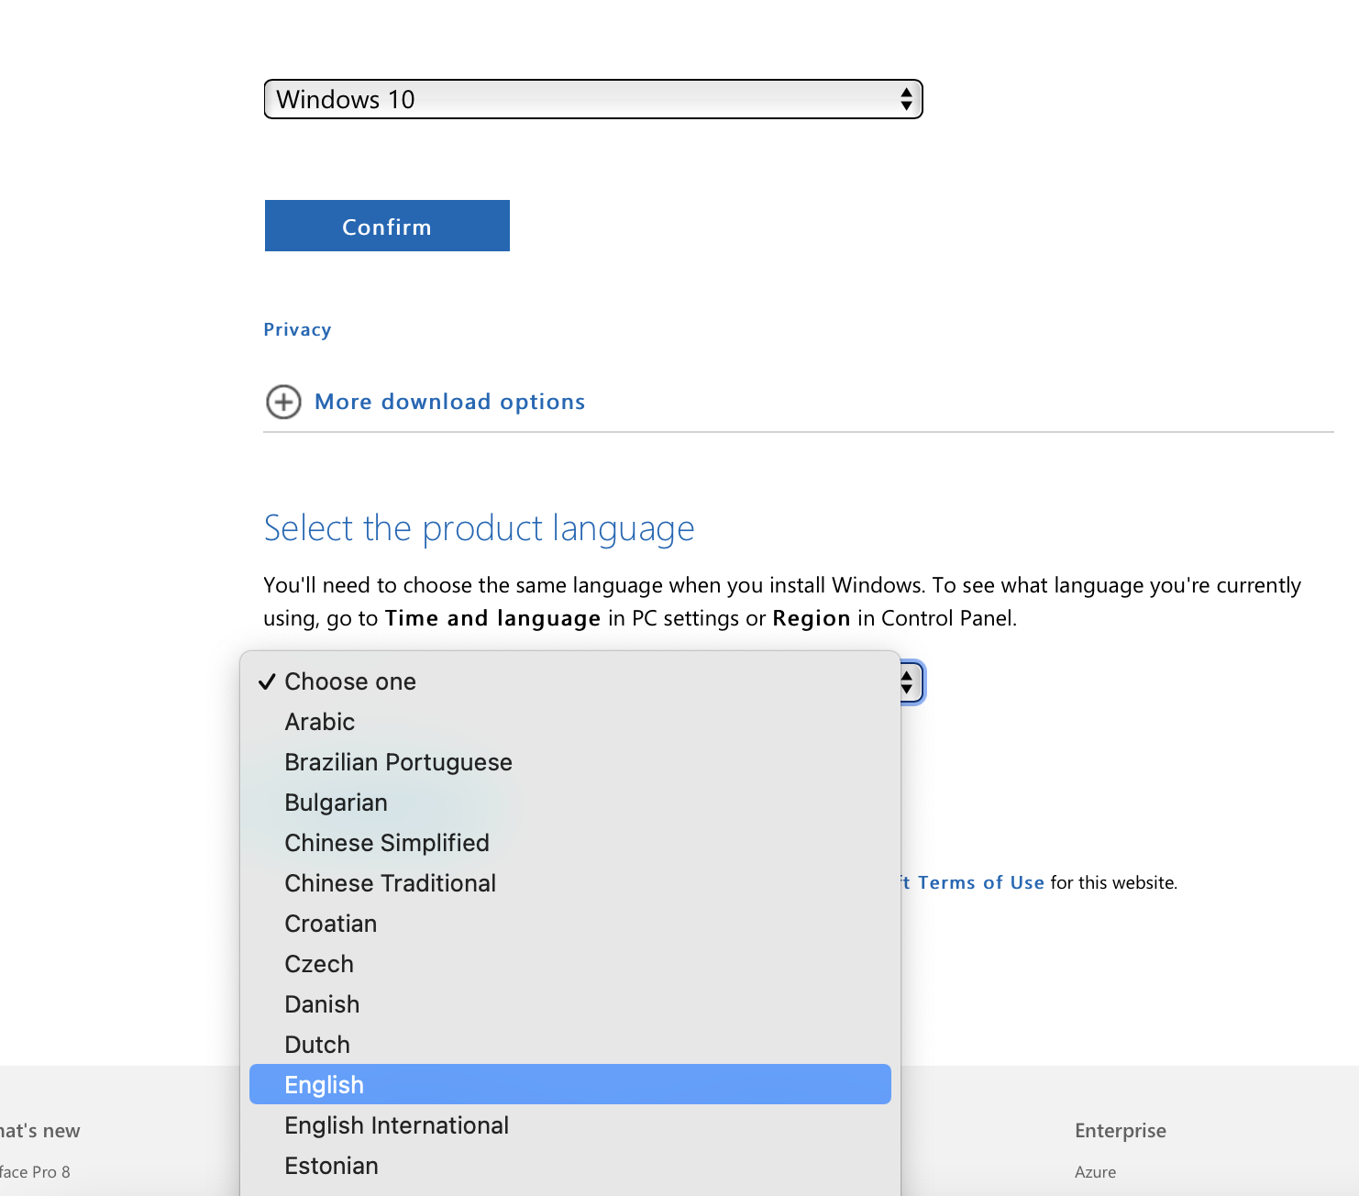This screenshot has height=1196, width=1359.
Task: Open the Azure footer link
Action: [1095, 1172]
